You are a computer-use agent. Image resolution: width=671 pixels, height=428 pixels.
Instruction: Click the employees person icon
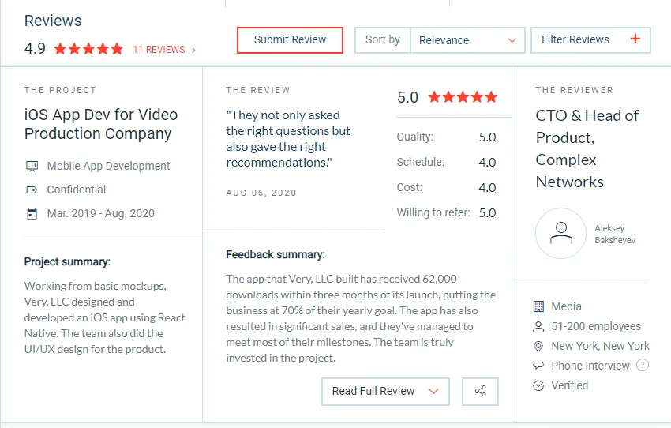(538, 327)
